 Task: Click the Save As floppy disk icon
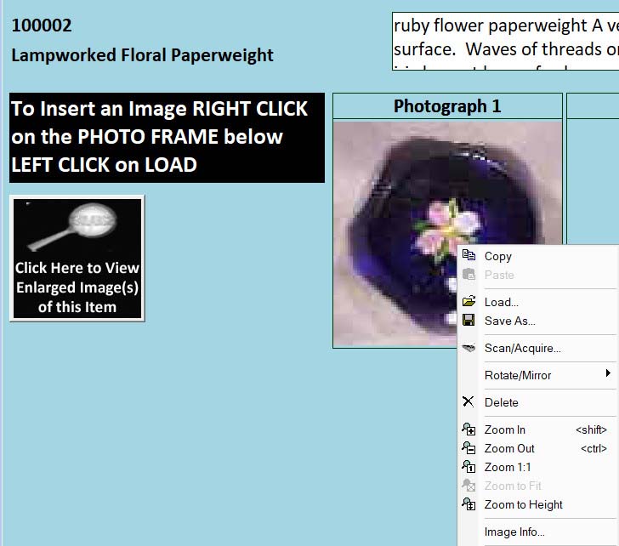tap(468, 321)
